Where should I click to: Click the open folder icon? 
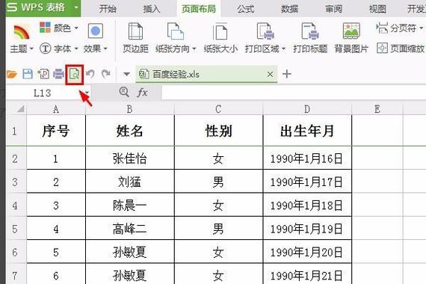pyautogui.click(x=11, y=74)
